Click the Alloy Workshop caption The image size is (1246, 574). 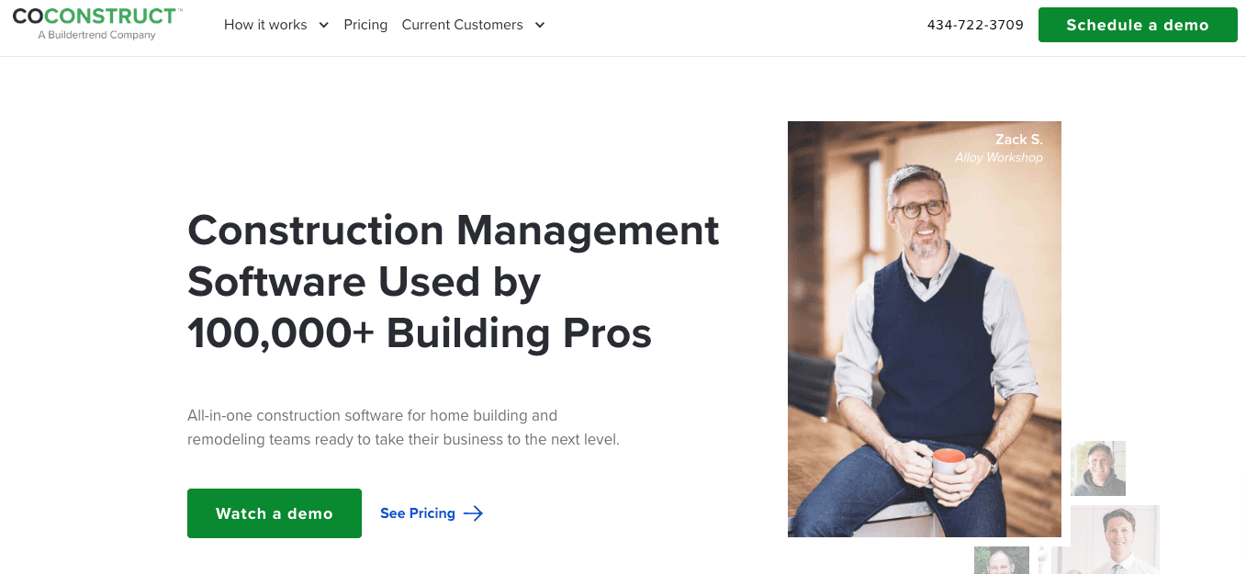(x=999, y=158)
